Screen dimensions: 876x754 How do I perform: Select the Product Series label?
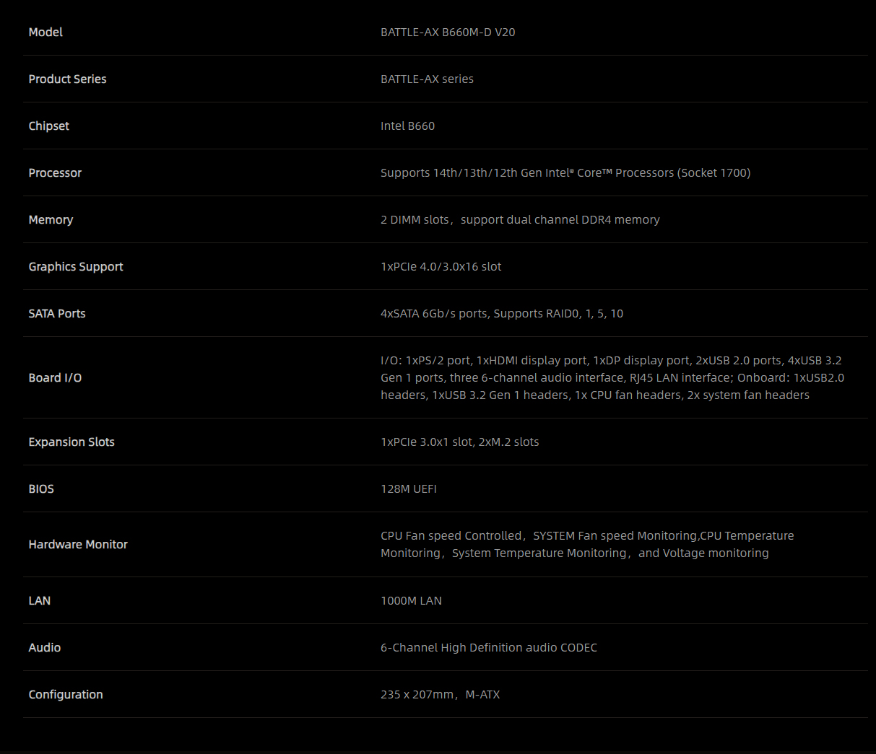pos(67,79)
